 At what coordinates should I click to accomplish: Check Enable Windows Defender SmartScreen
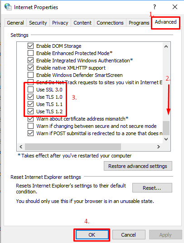point(30,75)
